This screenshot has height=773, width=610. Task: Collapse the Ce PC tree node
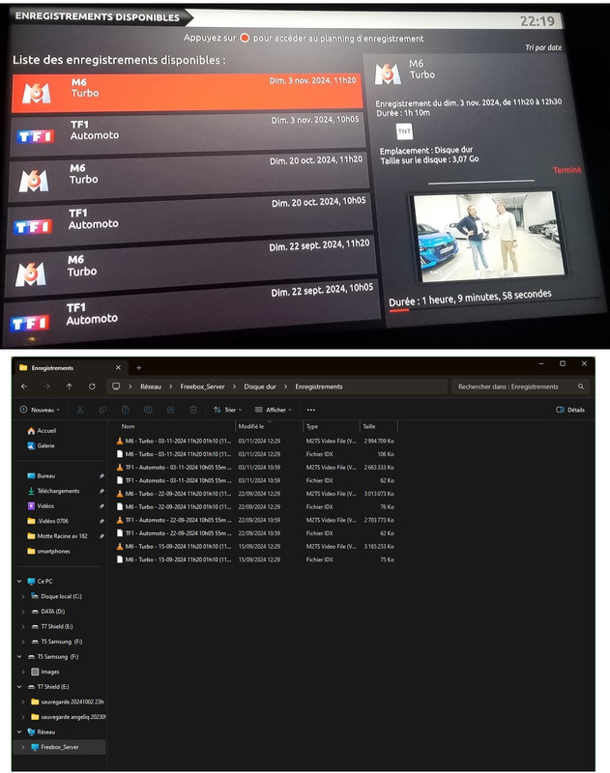[19, 582]
